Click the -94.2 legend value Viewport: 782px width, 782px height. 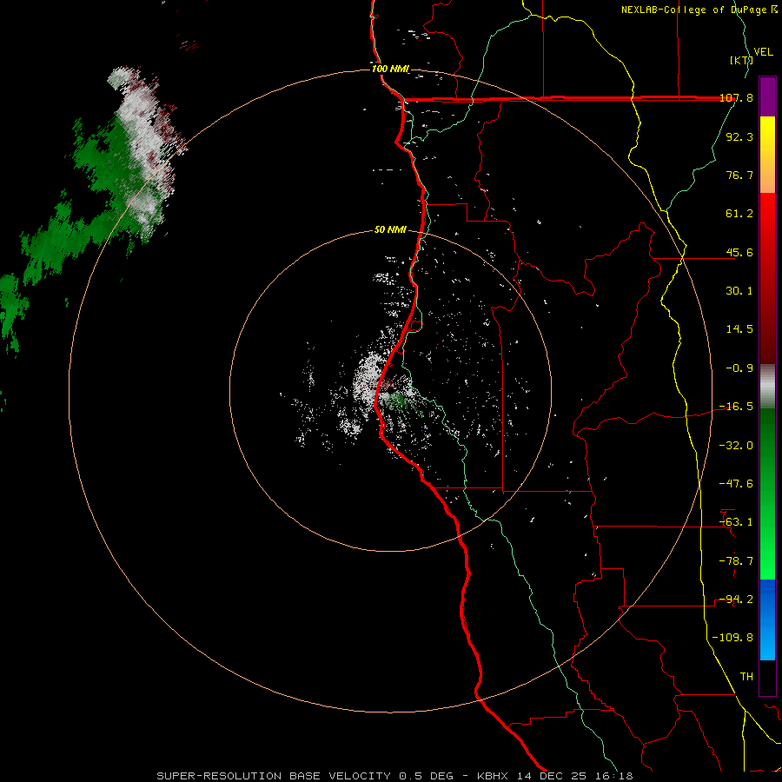point(736,600)
